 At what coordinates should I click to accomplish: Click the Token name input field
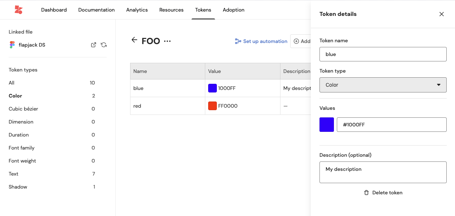(383, 54)
